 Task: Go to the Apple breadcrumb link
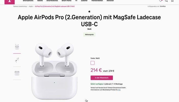[x=31, y=6]
